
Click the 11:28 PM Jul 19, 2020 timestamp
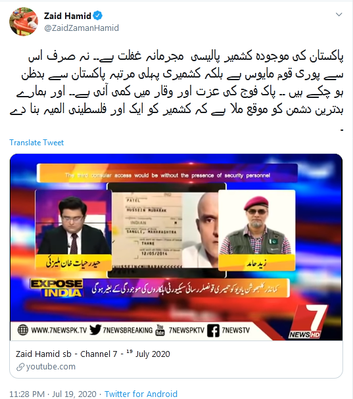point(53,394)
